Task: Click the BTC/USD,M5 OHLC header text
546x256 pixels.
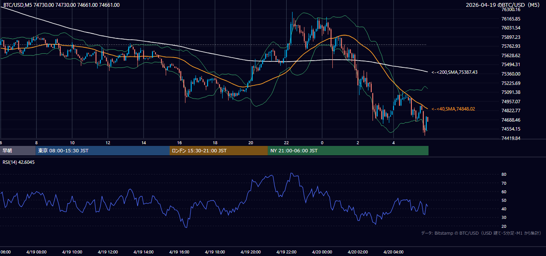Action: [62, 5]
